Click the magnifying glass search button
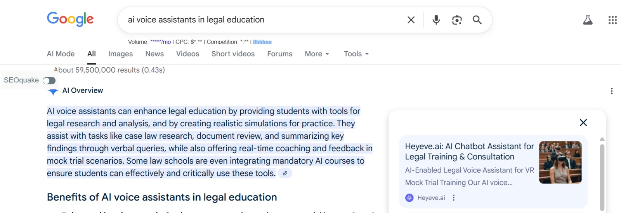This screenshot has width=621, height=213. click(x=477, y=20)
